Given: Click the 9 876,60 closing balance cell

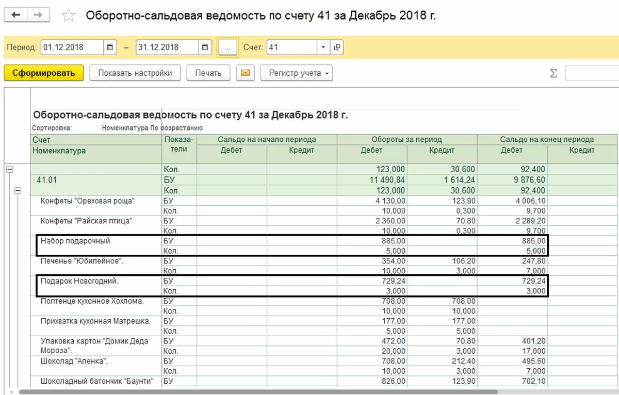Looking at the screenshot, I should point(512,180).
